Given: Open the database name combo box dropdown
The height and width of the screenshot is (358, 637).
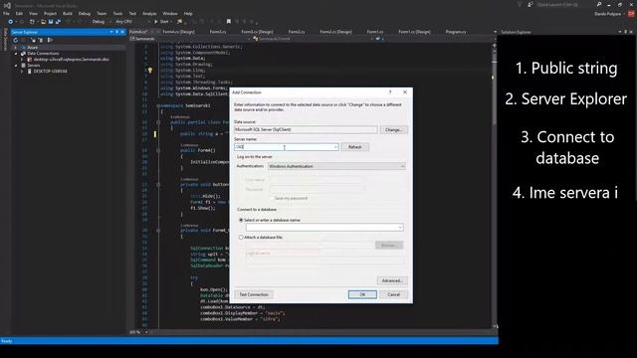Looking at the screenshot, I should pos(400,228).
